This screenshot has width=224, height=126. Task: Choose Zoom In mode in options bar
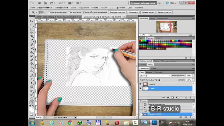click(x=41, y=12)
